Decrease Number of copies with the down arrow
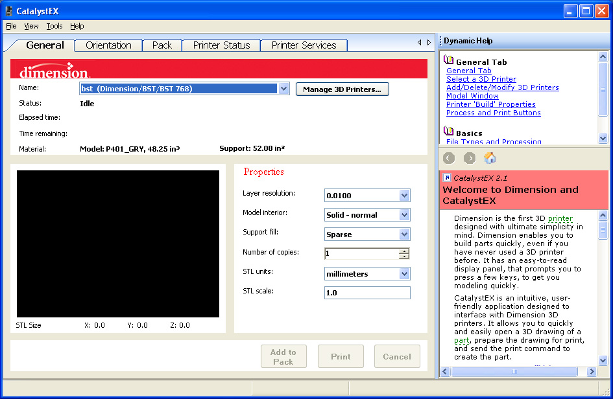Image resolution: width=613 pixels, height=399 pixels. [404, 256]
